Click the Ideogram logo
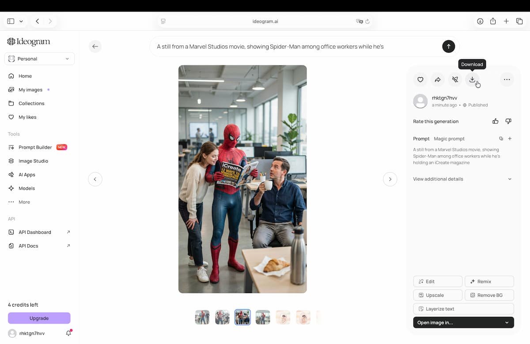The width and height of the screenshot is (530, 344). [x=29, y=42]
